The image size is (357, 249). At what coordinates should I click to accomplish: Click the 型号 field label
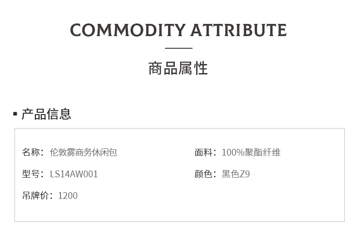click(31, 174)
